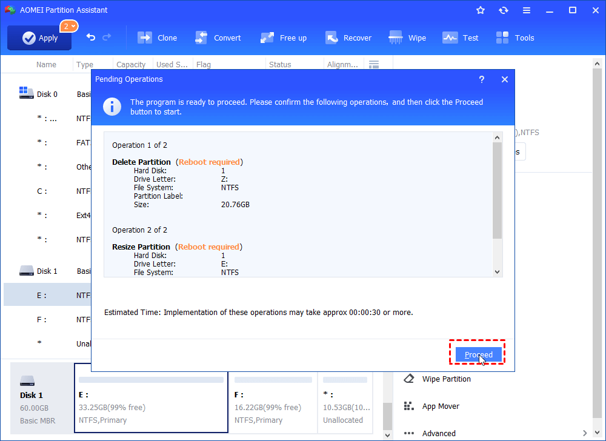Select 10.53GB Unallocated block in disk map
Image resolution: width=606 pixels, height=441 pixels.
[345, 402]
